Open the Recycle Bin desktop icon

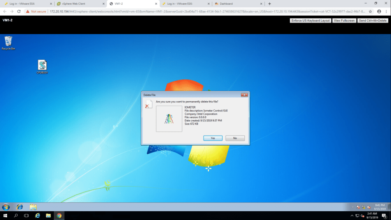[8, 42]
